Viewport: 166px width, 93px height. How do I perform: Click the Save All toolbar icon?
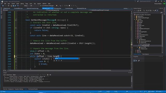tap(15, 6)
